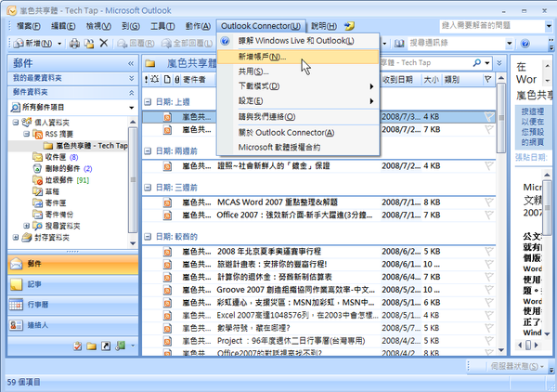Switch to the 連絡人 navigation button

tap(72, 325)
